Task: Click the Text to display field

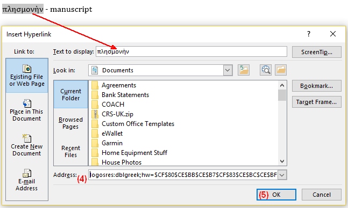Action: (x=191, y=51)
